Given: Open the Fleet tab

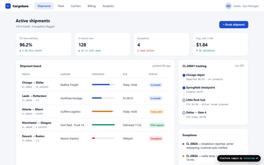Looking at the screenshot, I should 61,6.
